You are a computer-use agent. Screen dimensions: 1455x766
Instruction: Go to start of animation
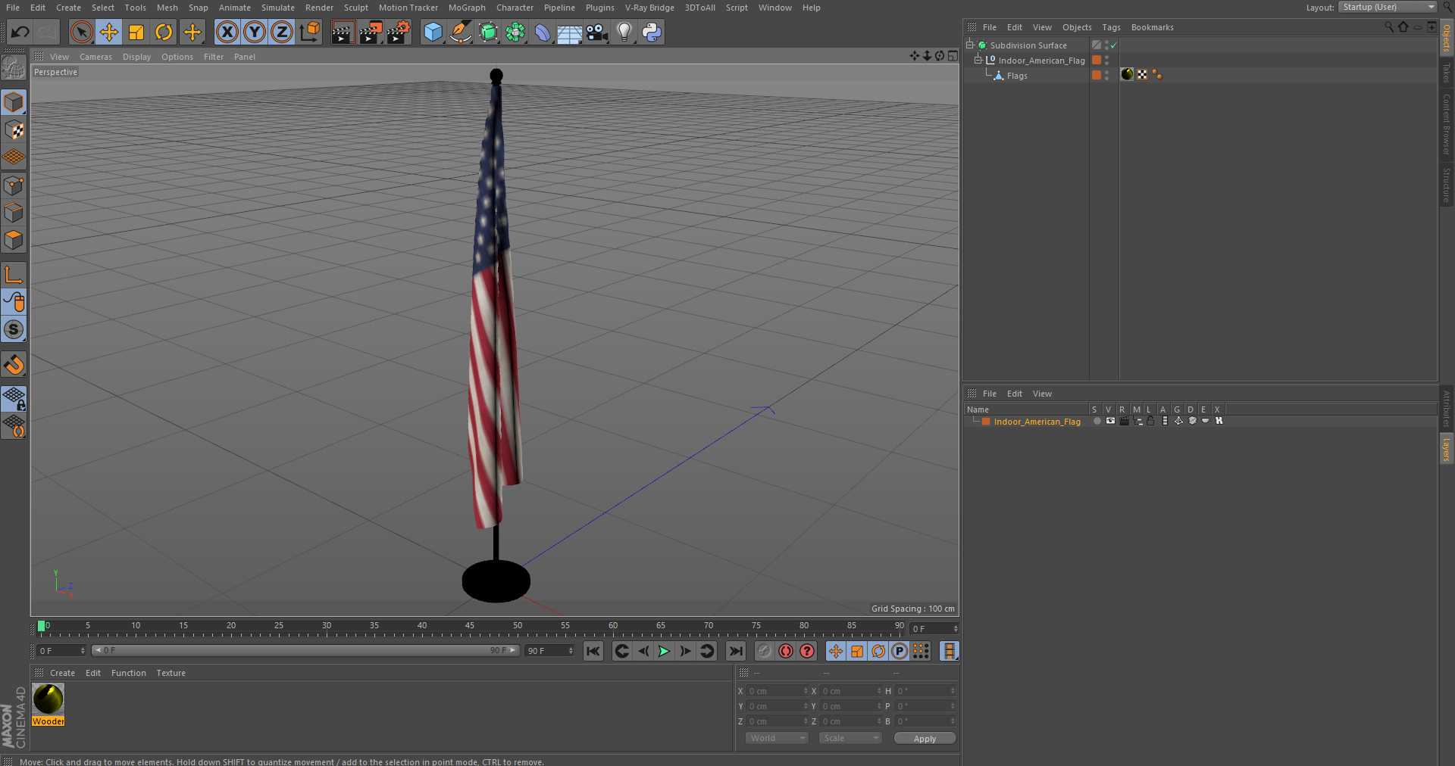593,651
